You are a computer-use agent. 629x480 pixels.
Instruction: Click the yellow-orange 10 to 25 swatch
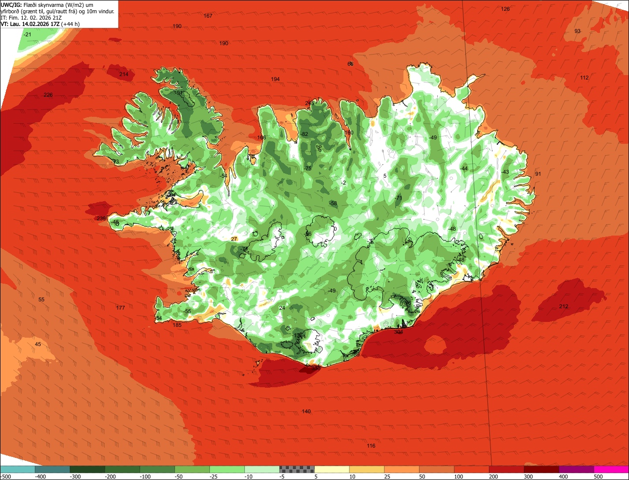coord(367,469)
